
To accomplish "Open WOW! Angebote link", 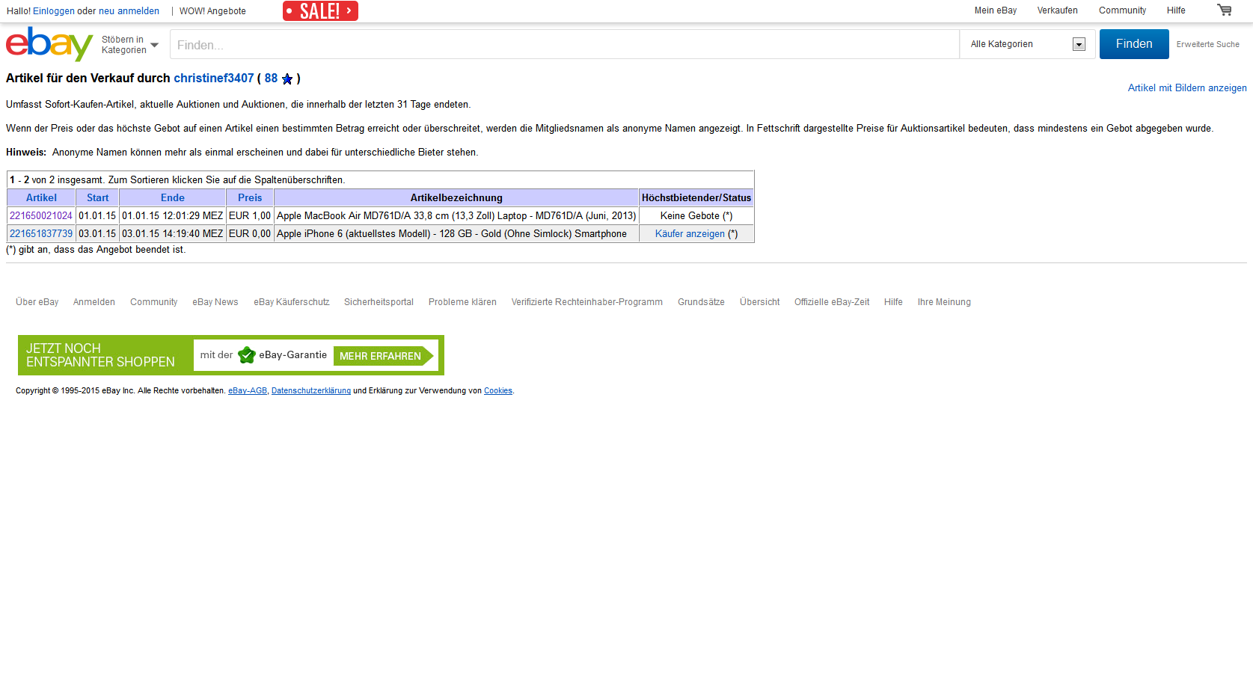I will (x=212, y=11).
